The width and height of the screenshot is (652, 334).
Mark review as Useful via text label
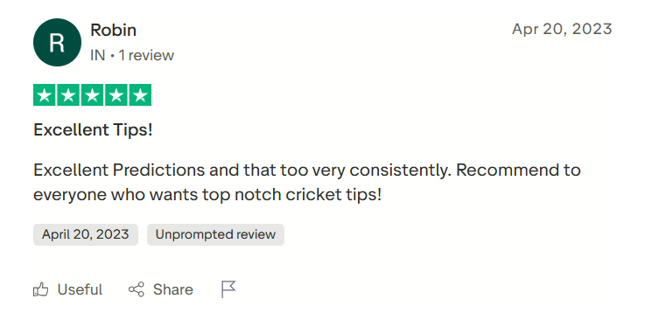pyautogui.click(x=80, y=289)
